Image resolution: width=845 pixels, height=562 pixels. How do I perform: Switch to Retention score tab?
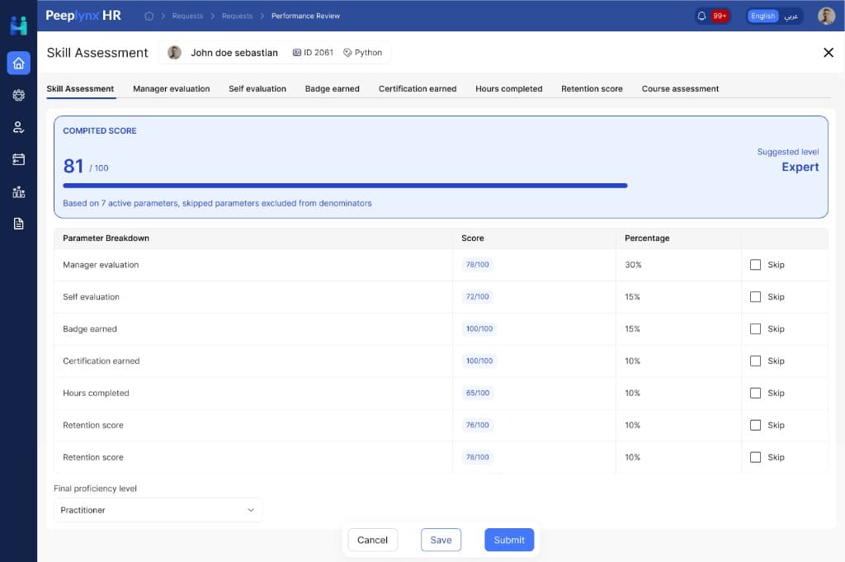point(592,89)
